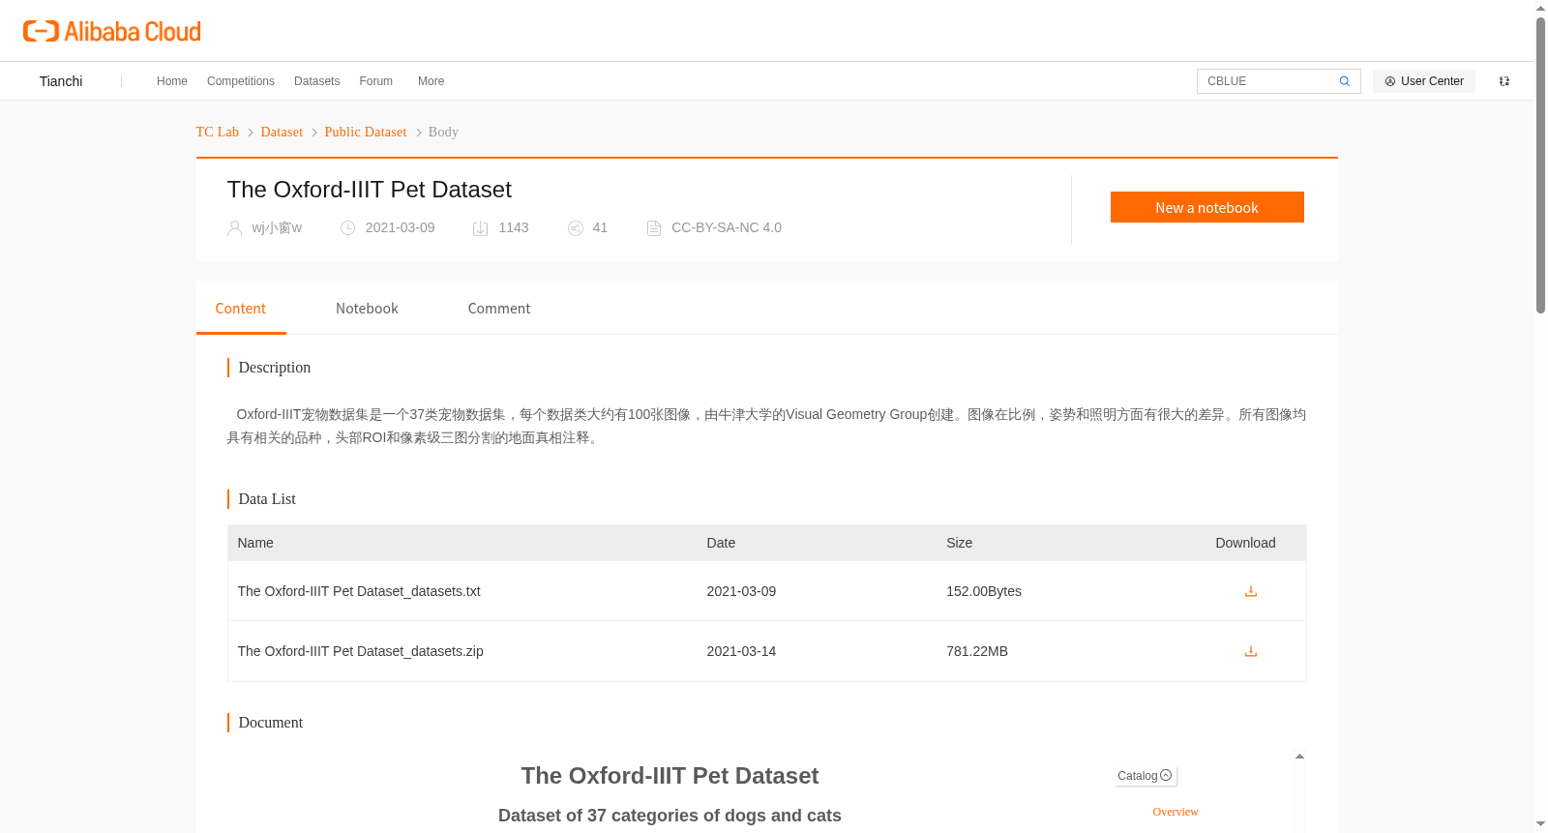Click the Description section heading

tap(275, 368)
